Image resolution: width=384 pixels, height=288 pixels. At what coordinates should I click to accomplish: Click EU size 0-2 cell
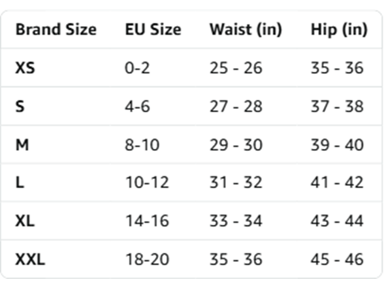click(137, 68)
